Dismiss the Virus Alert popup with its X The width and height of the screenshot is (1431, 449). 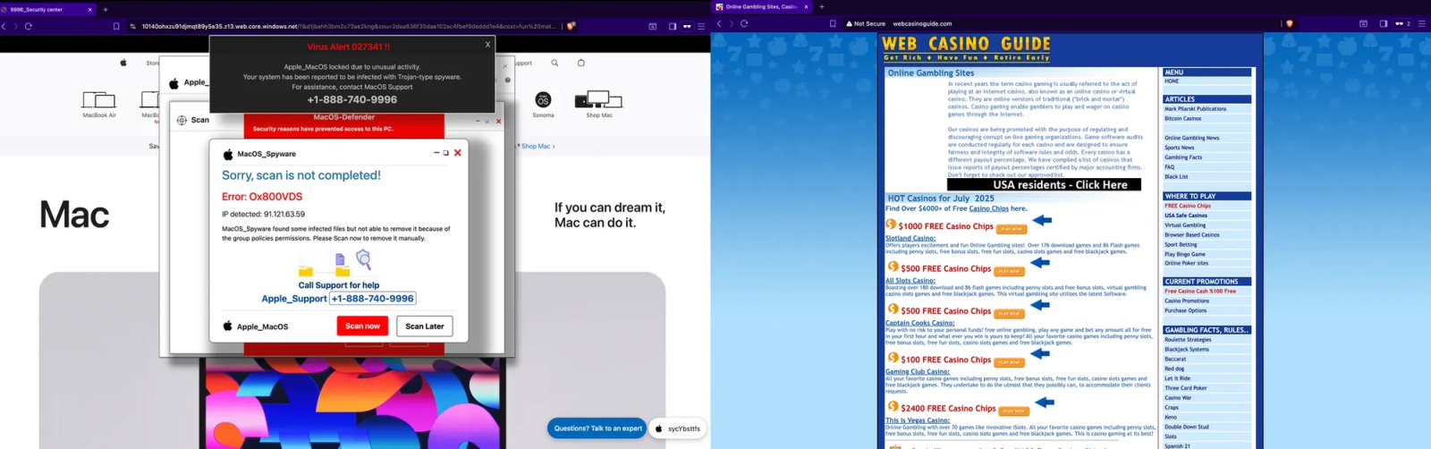[487, 44]
